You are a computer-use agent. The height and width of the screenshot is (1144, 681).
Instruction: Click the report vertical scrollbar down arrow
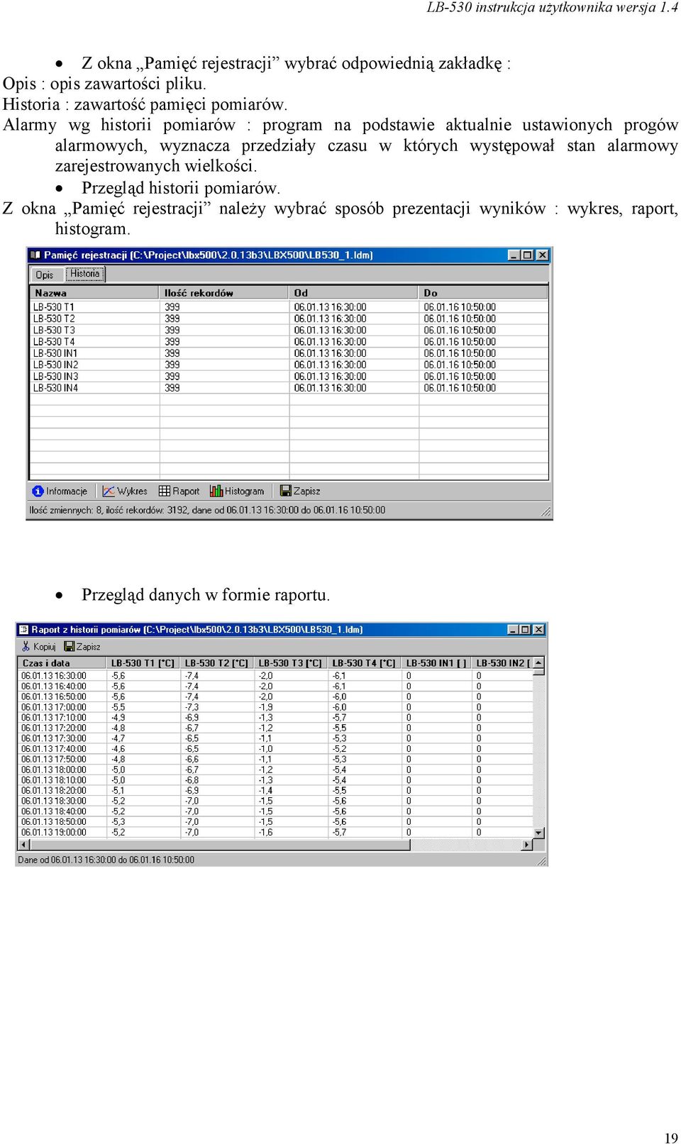point(539,833)
